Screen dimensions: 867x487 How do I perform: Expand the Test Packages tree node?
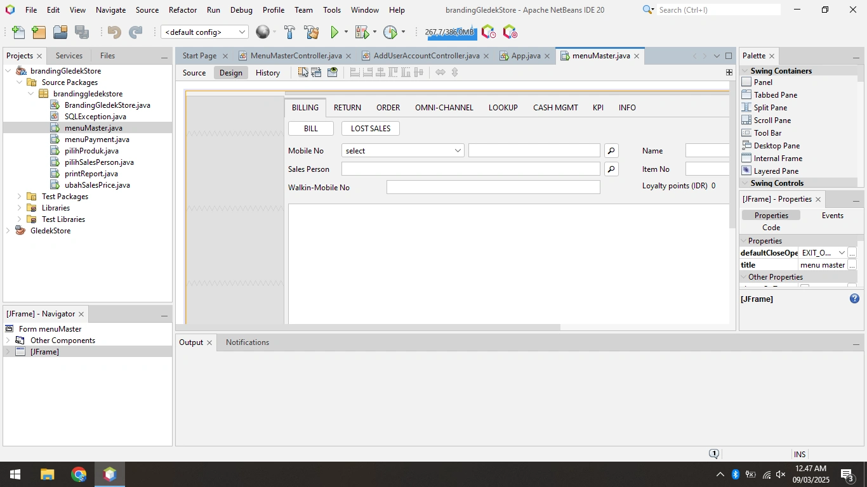(19, 197)
